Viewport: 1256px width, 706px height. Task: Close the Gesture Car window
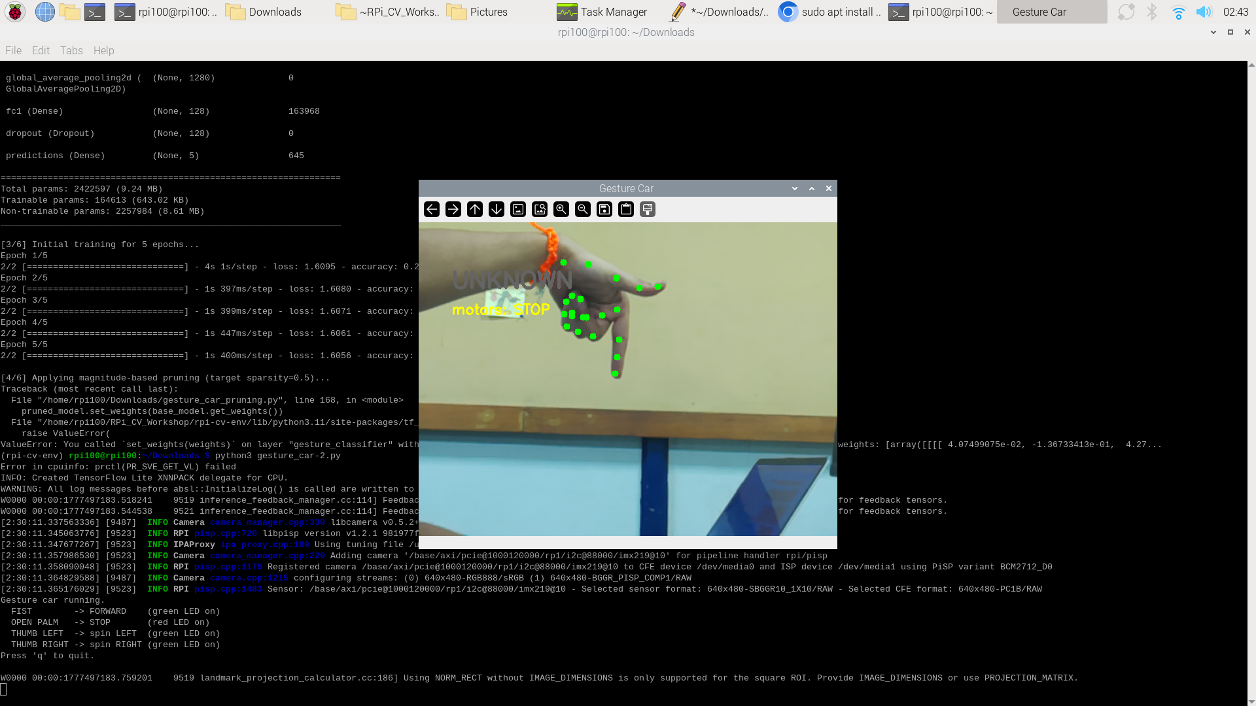point(829,188)
